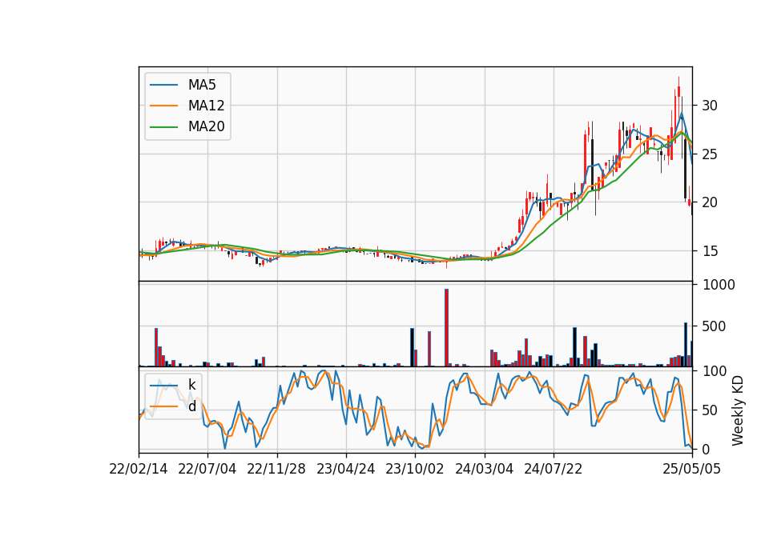Click the 22/11/28 date axis label

pyautogui.click(x=276, y=469)
